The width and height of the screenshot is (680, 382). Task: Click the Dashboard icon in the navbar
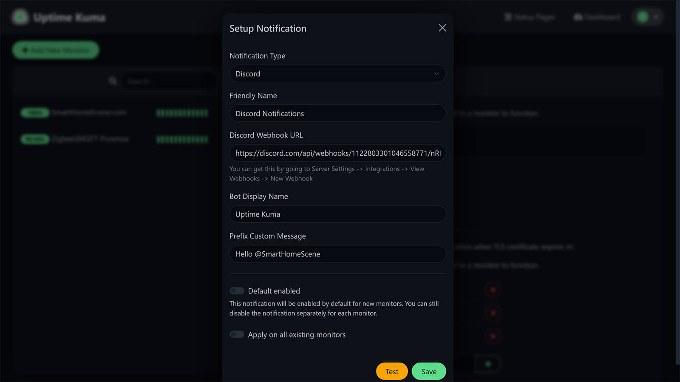[577, 17]
